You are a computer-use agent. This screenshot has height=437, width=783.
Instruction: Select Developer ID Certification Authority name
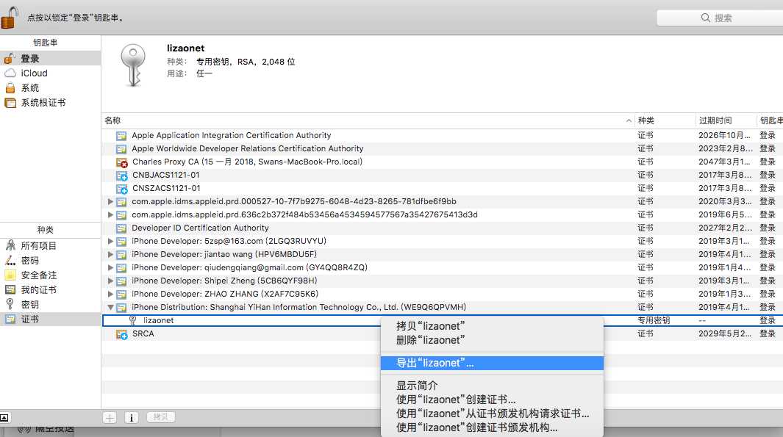[x=200, y=228]
